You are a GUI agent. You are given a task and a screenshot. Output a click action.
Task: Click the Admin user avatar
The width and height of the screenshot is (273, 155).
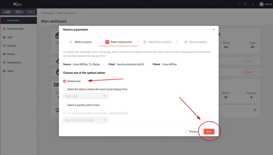[261, 4]
